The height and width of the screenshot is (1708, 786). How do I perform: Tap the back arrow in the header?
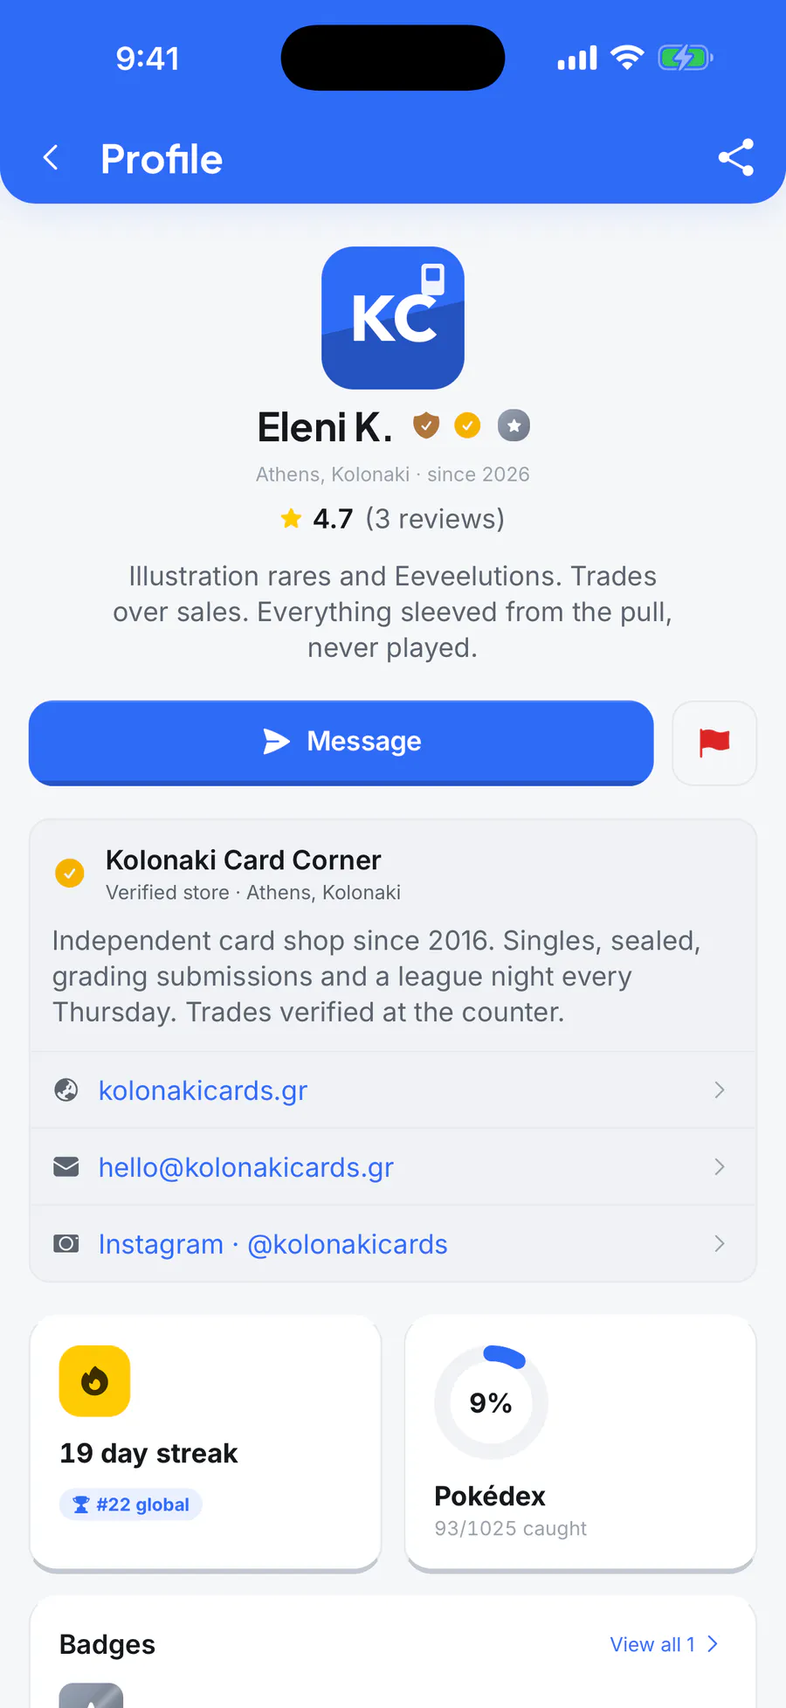[52, 158]
